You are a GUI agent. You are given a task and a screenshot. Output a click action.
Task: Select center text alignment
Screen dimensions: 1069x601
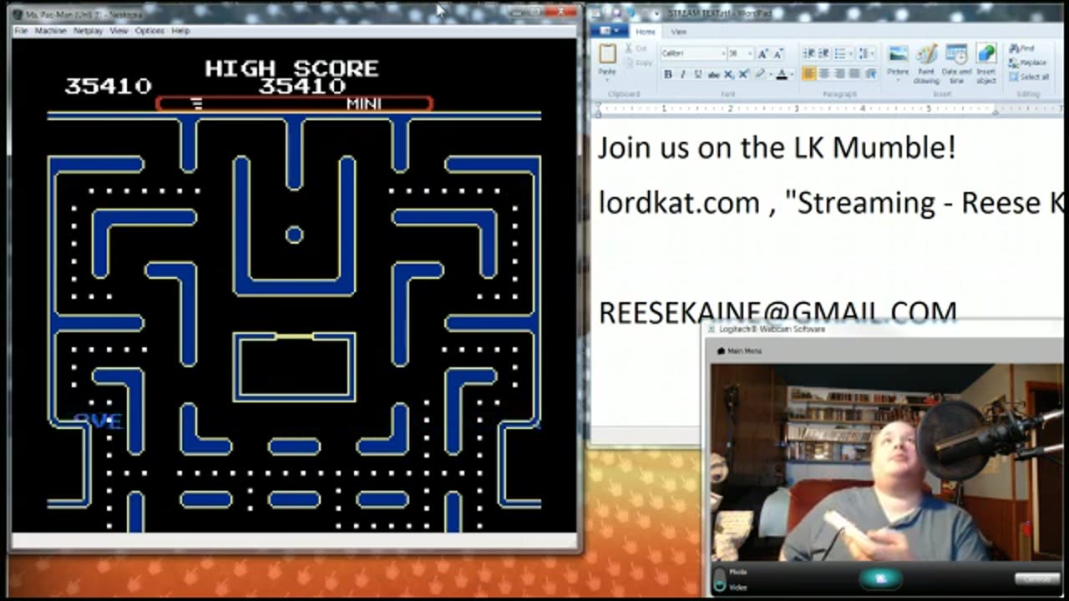click(x=824, y=74)
